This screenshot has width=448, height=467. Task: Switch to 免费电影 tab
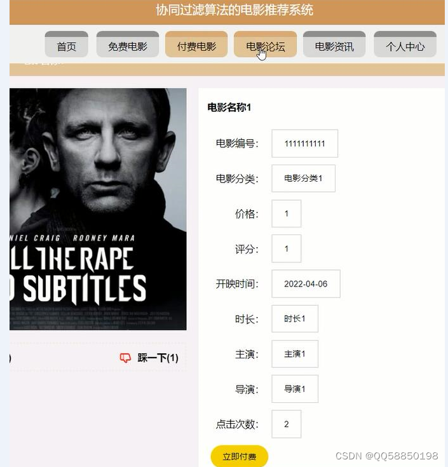[128, 44]
